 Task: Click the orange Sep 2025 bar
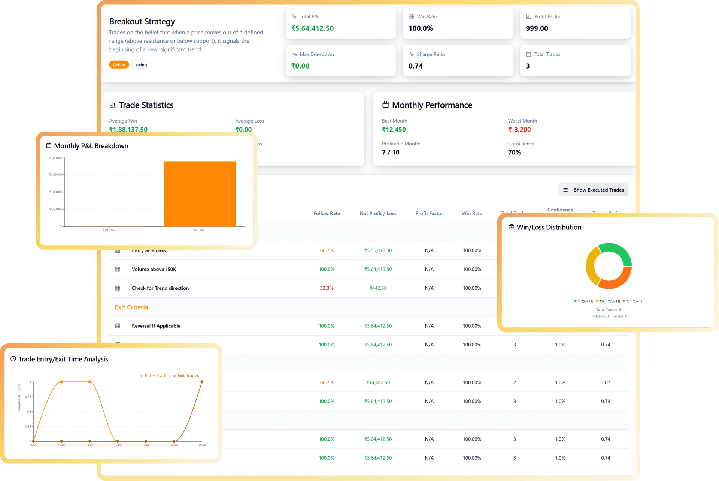tap(200, 194)
